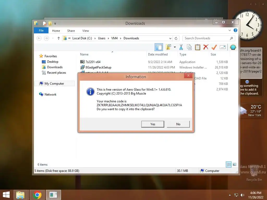
Task: Open the Customize Quick Access Toolbar dropdown
Action: point(55,23)
